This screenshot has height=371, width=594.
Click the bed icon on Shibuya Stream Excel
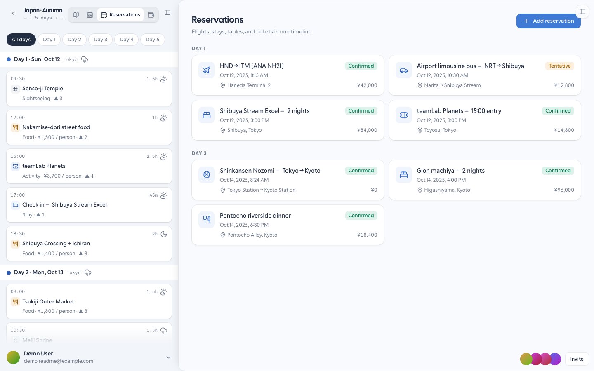[x=207, y=115]
